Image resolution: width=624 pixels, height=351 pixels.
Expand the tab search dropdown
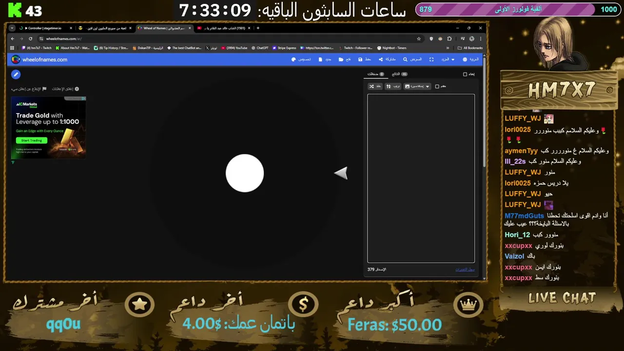(x=12, y=28)
